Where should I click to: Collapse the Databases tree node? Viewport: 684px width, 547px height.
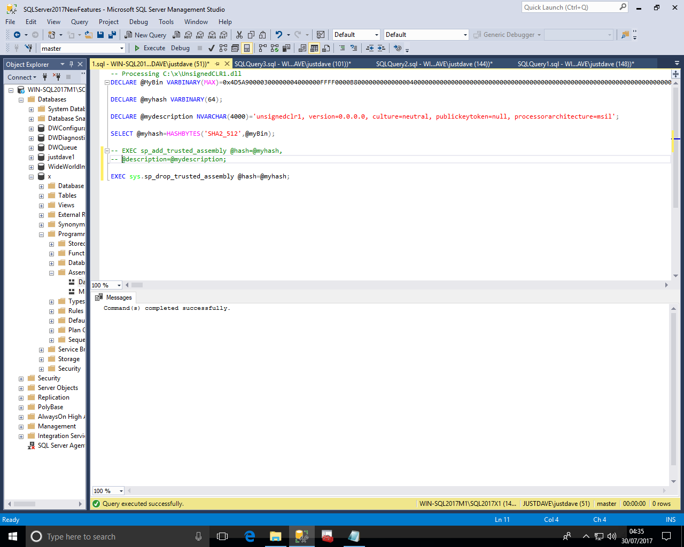coord(21,99)
